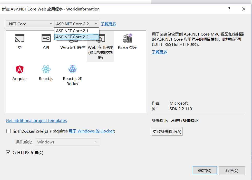
Task: Choose ASP.NET Core 2.1 from list
Action: (76, 31)
